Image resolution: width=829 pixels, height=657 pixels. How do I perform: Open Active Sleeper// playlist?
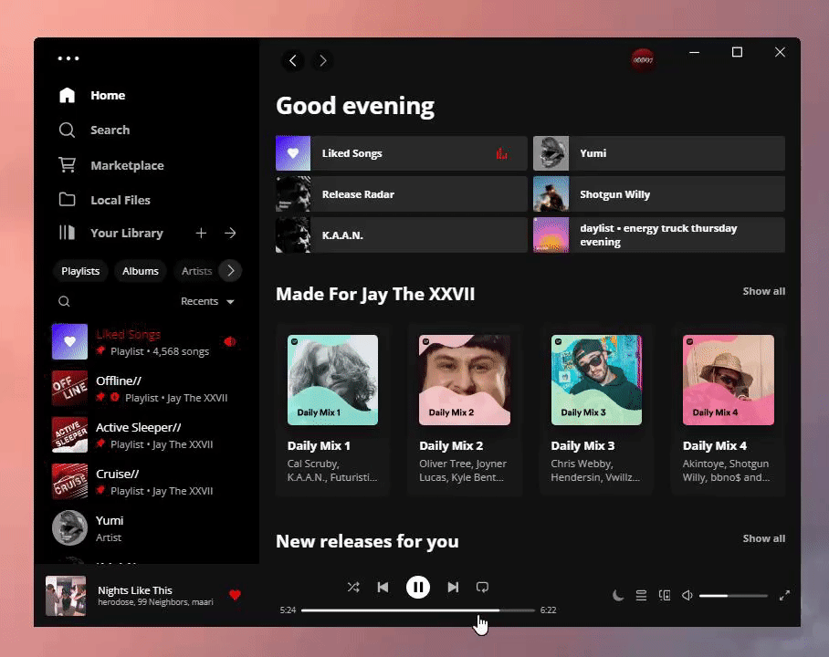146,435
